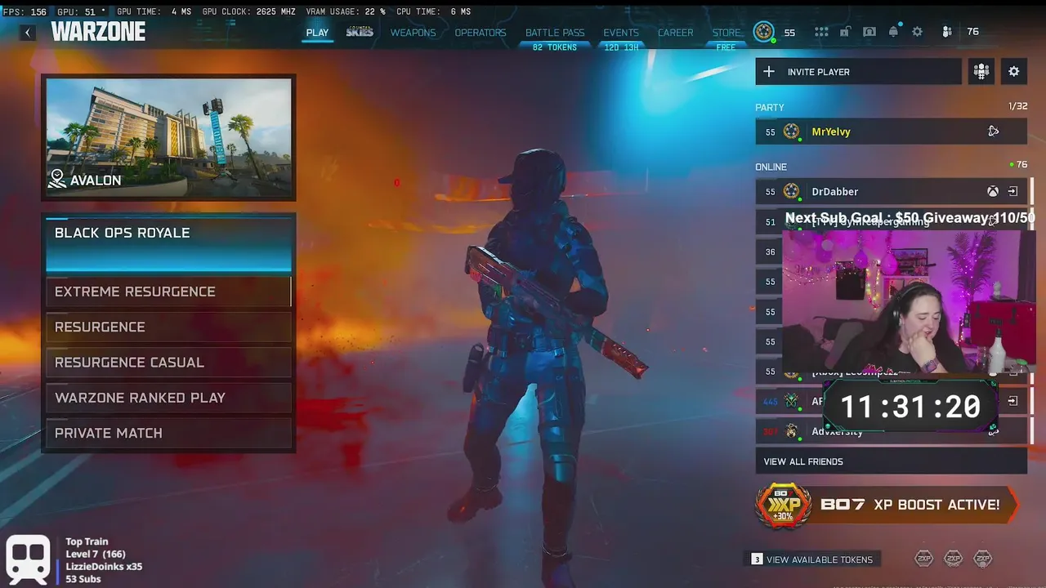Go back using the top-left arrow

(x=28, y=33)
